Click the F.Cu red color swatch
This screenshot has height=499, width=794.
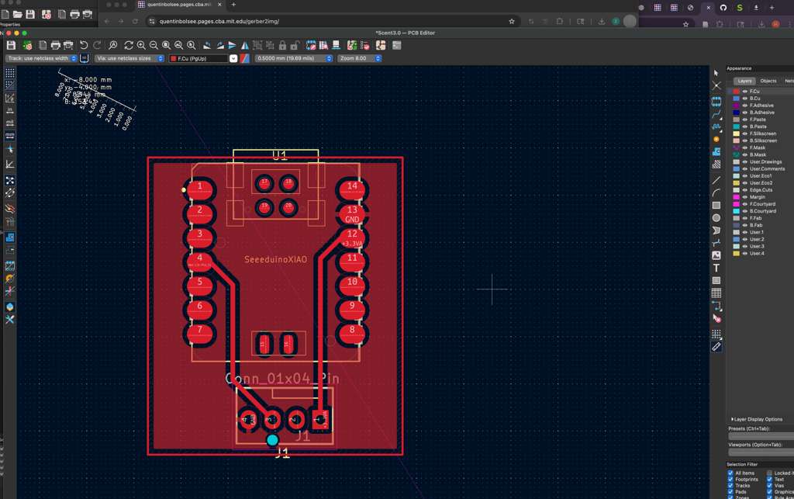735,91
